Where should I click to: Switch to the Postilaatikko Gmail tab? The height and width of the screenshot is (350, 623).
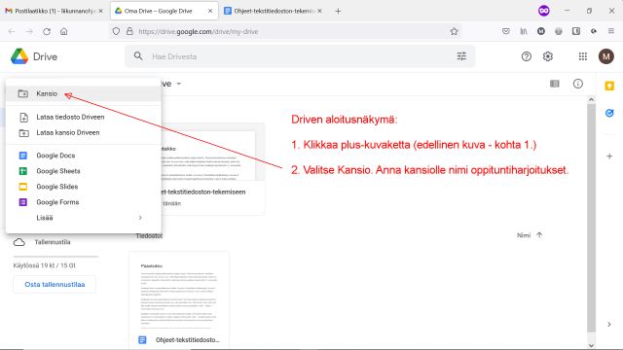[54, 11]
